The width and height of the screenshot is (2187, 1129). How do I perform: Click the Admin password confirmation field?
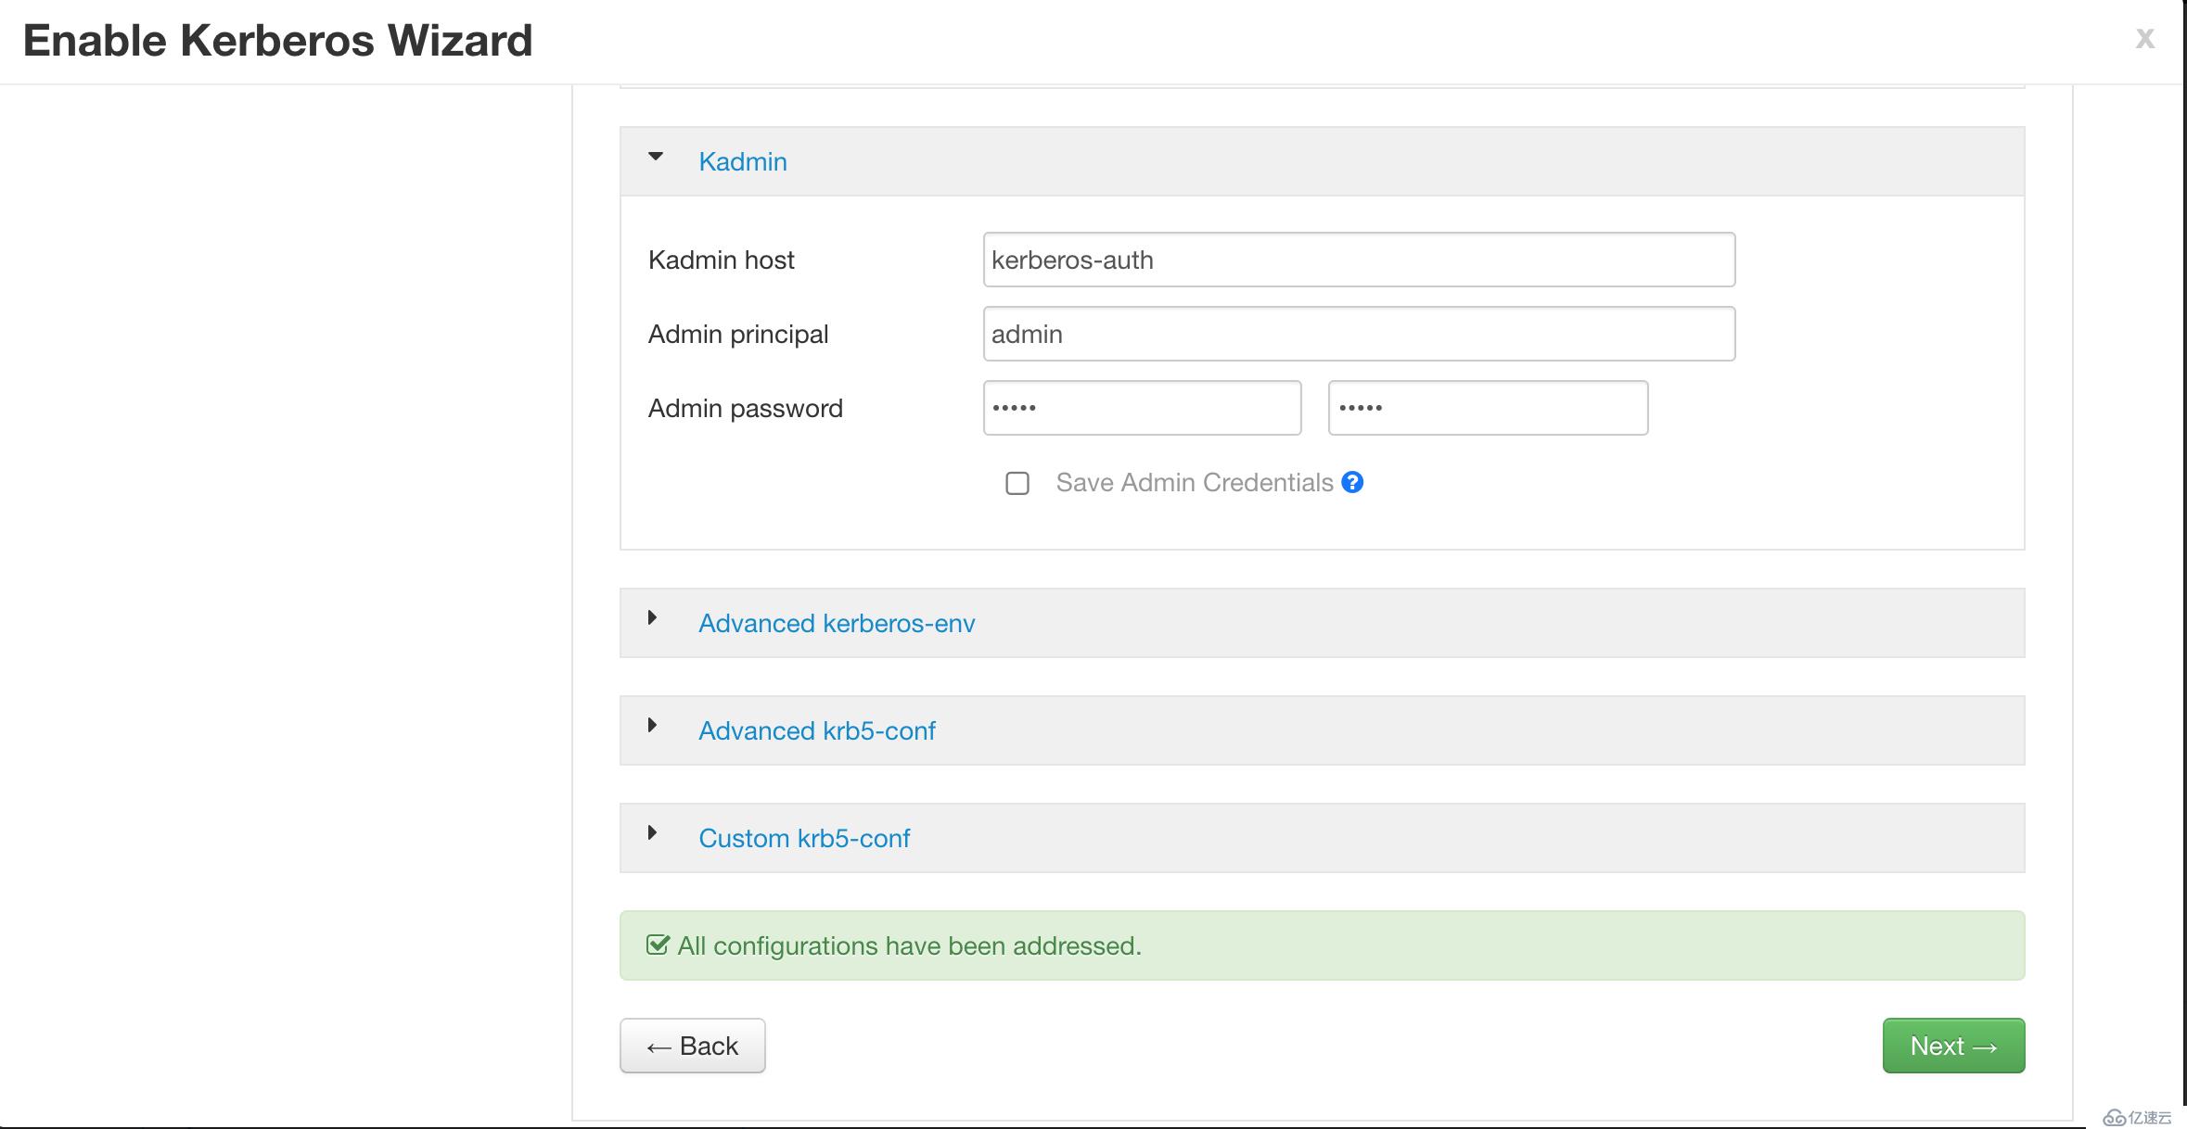1489,408
